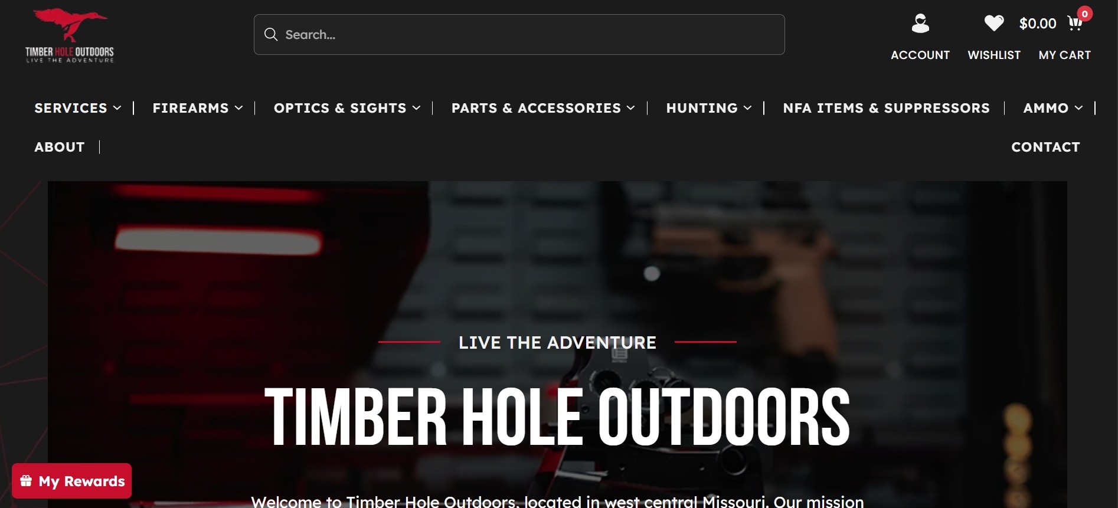Open the Hunting menu item
1118x508 pixels.
pos(702,108)
